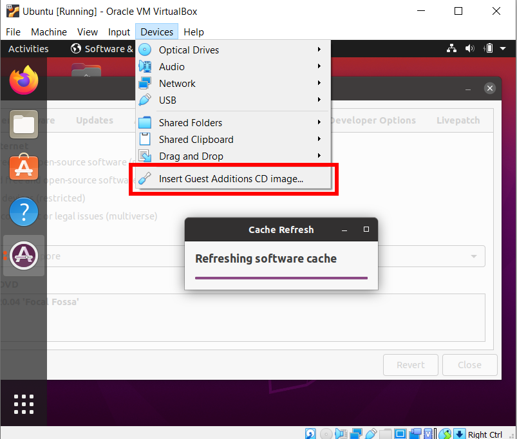Click the shared folders status bar icon
This screenshot has width=517, height=439.
[x=386, y=434]
